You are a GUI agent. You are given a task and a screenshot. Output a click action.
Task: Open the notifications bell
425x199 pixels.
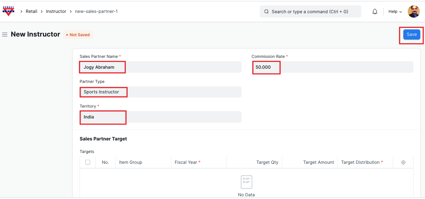click(x=375, y=12)
